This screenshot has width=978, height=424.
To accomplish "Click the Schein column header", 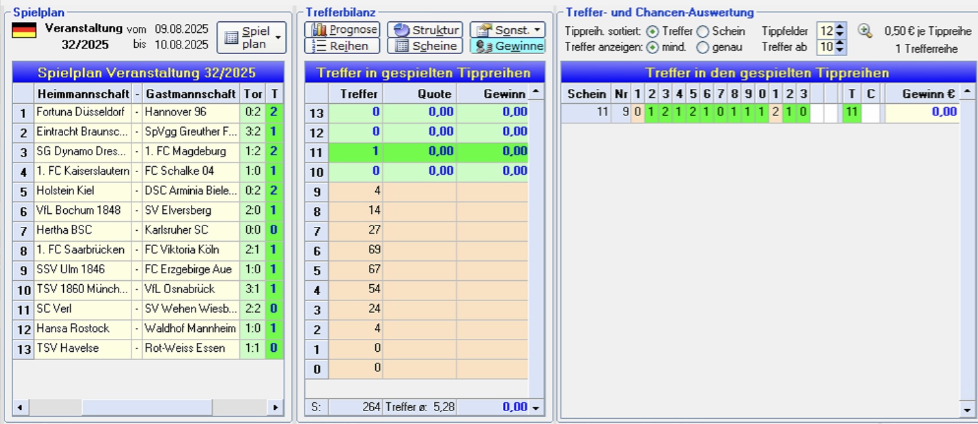I will coord(586,93).
